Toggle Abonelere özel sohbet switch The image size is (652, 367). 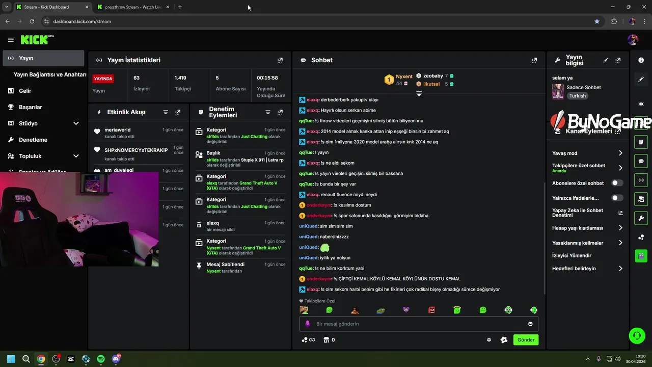[617, 183]
